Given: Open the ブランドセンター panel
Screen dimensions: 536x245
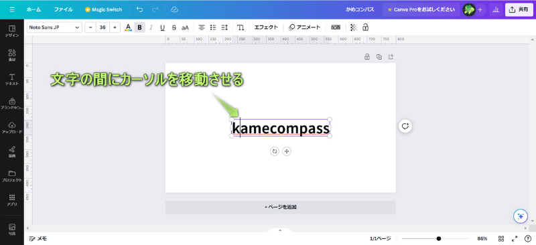Looking at the screenshot, I should point(12,103).
